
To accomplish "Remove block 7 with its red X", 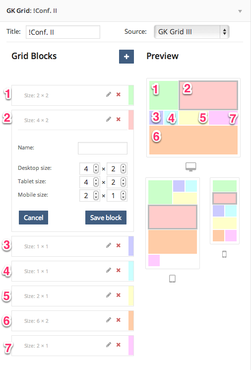I will (x=119, y=345).
